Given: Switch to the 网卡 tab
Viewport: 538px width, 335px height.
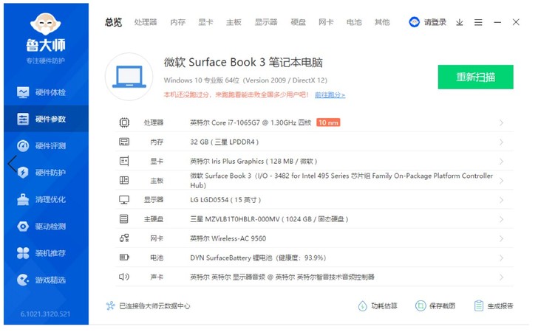Looking at the screenshot, I should [326, 23].
